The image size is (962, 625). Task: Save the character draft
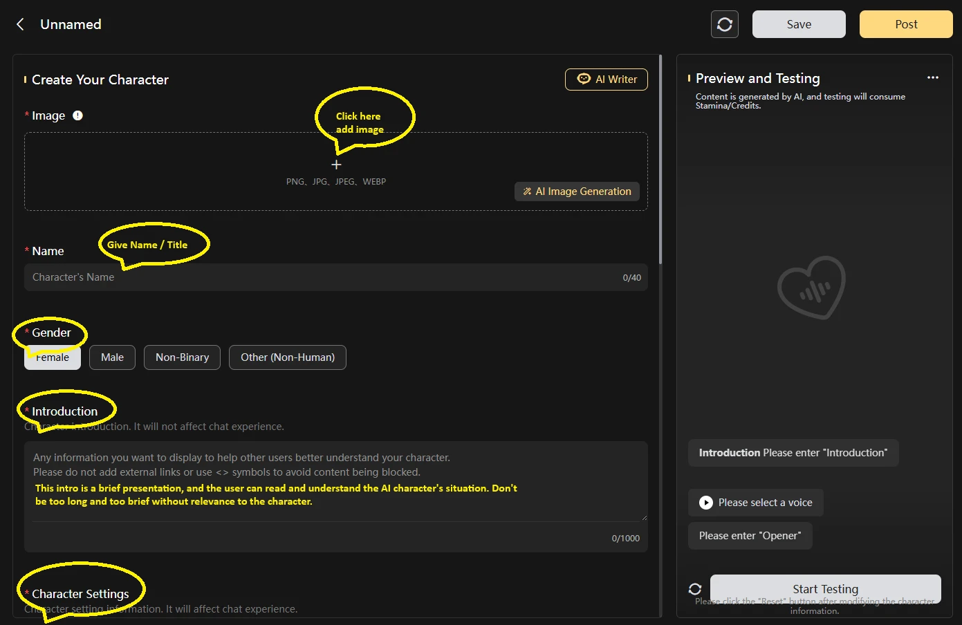click(x=799, y=24)
